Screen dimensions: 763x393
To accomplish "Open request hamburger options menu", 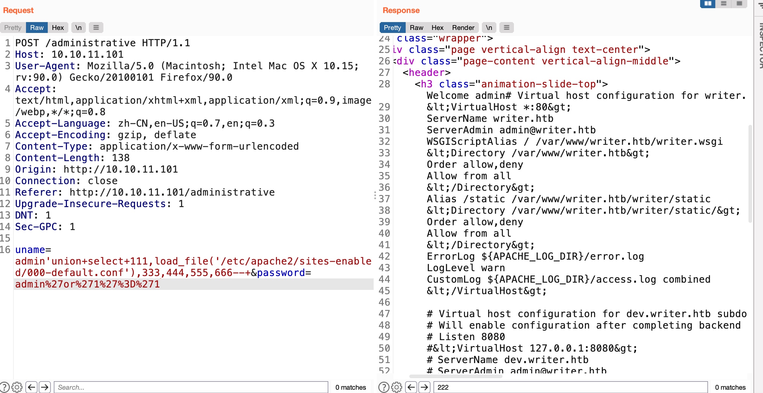I will point(96,28).
